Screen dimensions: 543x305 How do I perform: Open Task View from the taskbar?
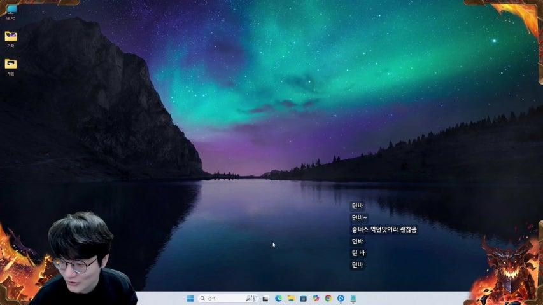point(265,298)
